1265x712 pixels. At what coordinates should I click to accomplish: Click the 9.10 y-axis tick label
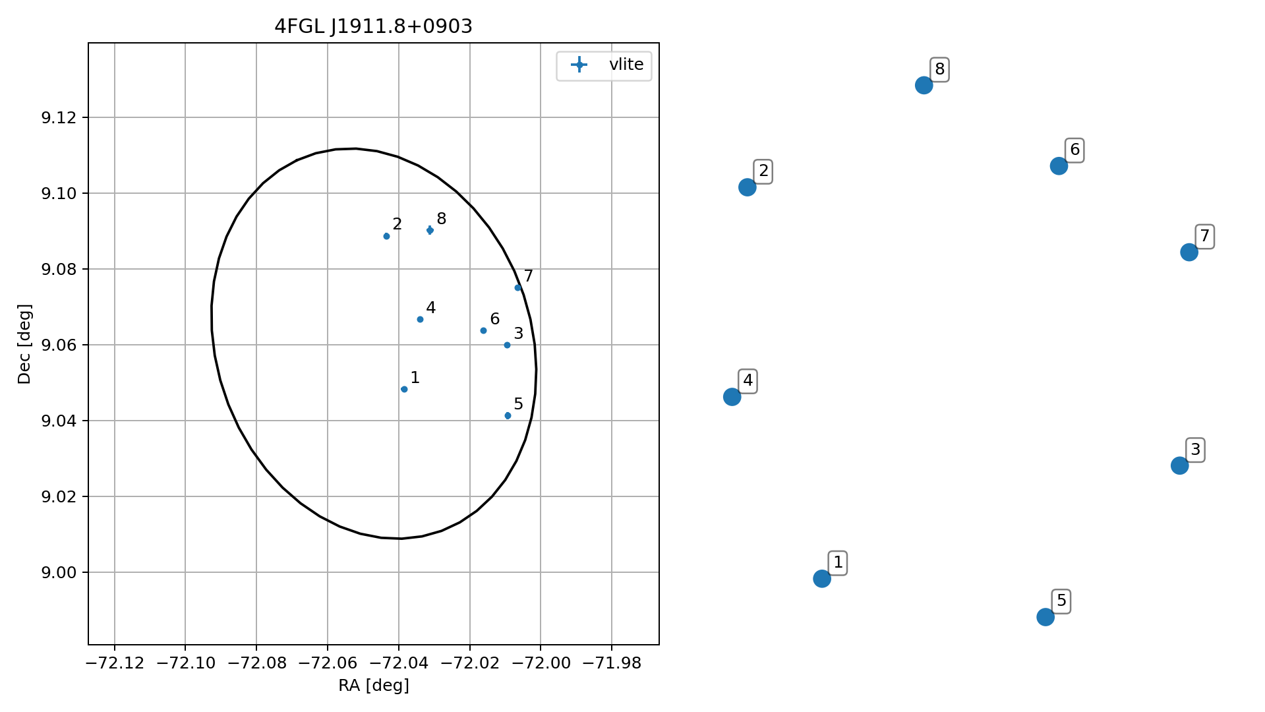[x=59, y=194]
